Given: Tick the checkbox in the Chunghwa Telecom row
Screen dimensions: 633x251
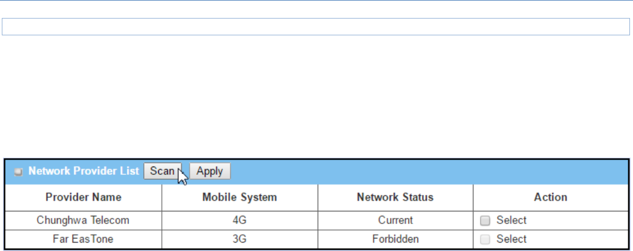Looking at the screenshot, I should pyautogui.click(x=485, y=220).
